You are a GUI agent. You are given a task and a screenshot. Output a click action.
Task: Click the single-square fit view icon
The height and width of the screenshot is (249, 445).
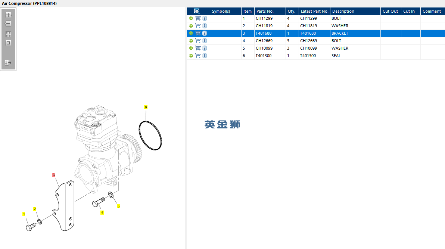click(8, 43)
